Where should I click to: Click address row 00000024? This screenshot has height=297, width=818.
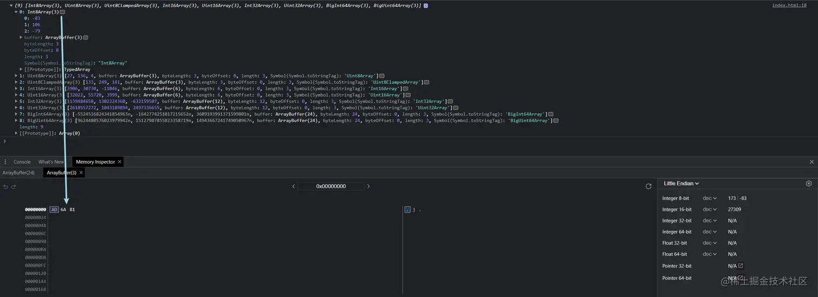click(x=36, y=218)
